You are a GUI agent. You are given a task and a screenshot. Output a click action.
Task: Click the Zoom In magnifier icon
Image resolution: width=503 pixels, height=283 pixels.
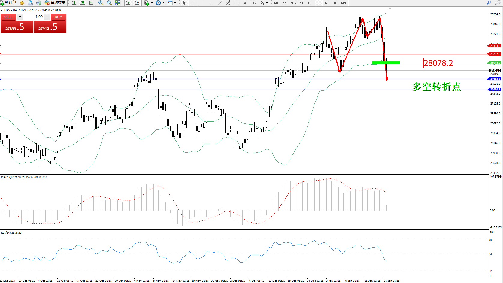101,3
